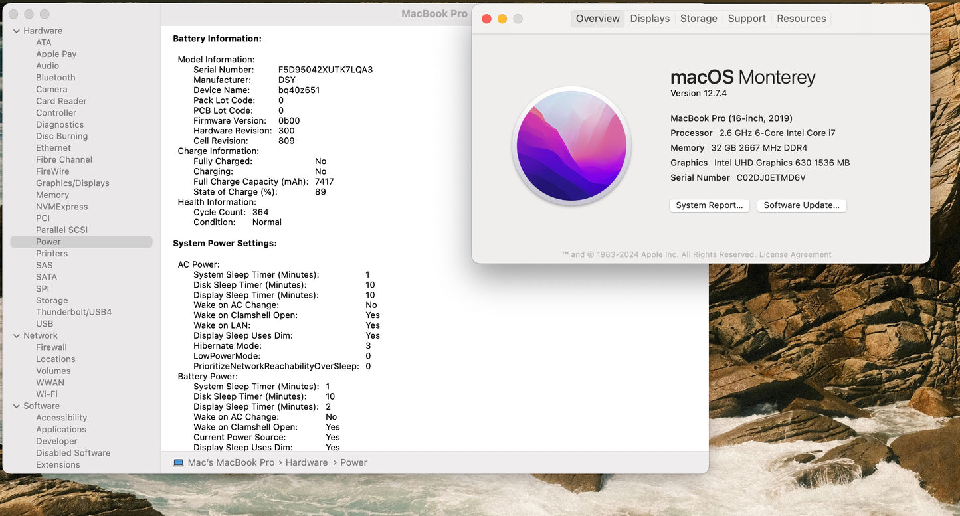Image resolution: width=960 pixels, height=516 pixels.
Task: Open the Wi-Fi item under Network
Action: 47,394
